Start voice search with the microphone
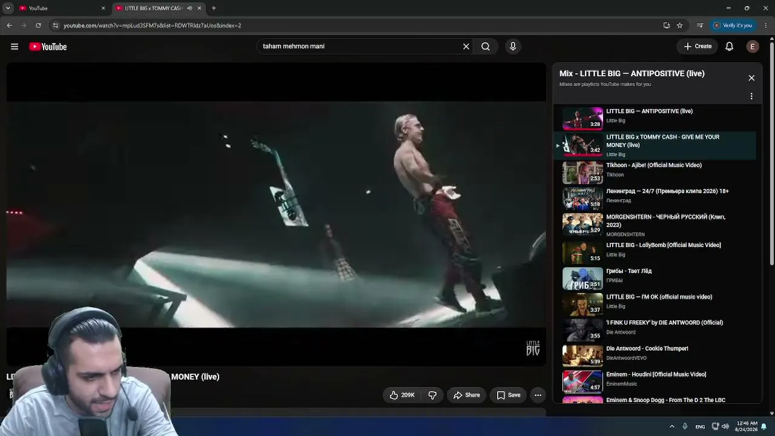775x436 pixels. point(513,47)
